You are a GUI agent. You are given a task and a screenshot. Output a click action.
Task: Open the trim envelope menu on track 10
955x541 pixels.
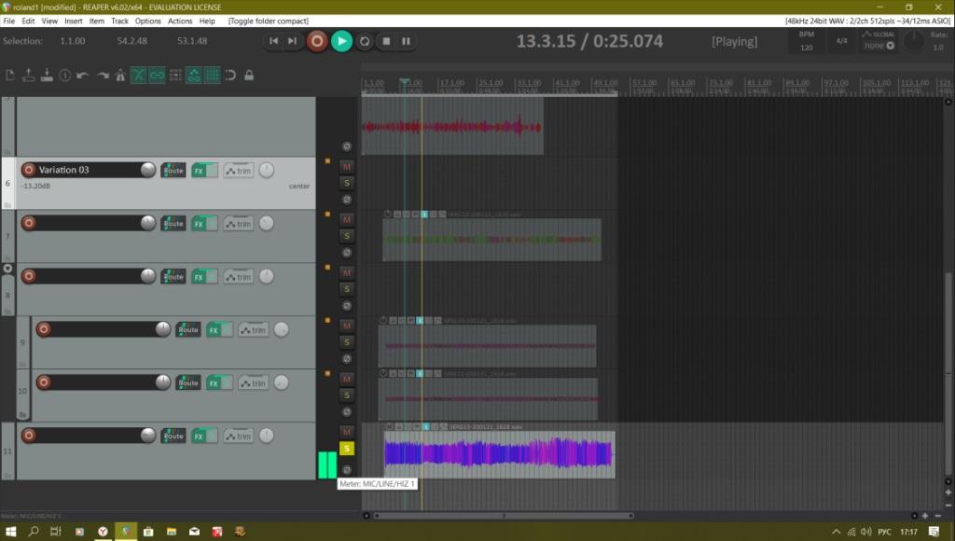(x=253, y=382)
